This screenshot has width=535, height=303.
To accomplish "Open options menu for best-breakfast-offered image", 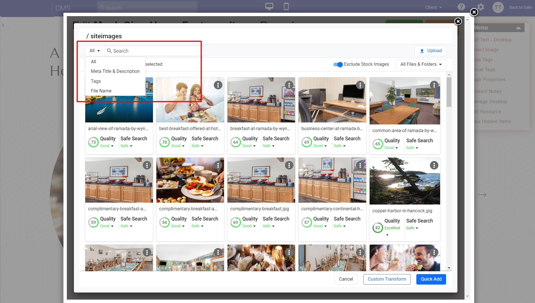I will [x=218, y=85].
